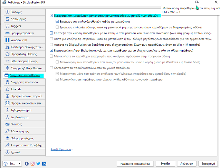Enable Εμφάνιση επιλογέα οθόνης μη μεγιστοποιημένων checkbox
Viewport: 220px width, 168px height.
pos(57,27)
